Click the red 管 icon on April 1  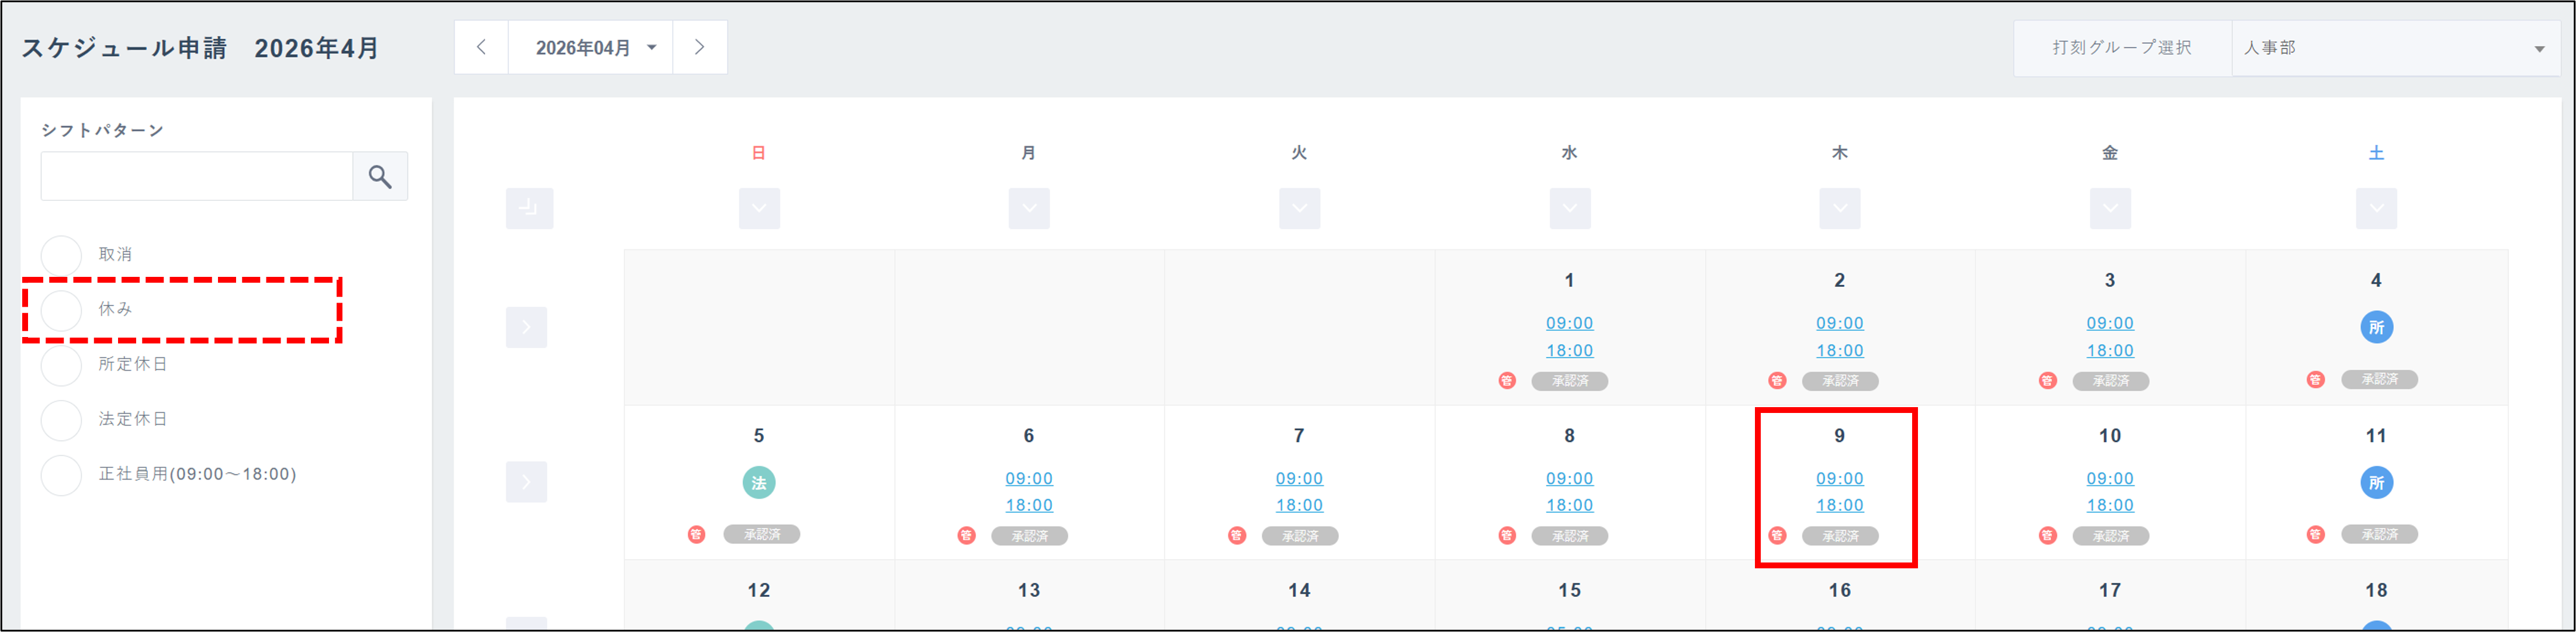(x=1507, y=380)
